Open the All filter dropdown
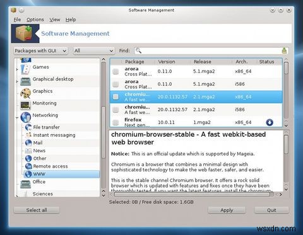Viewport: 303px width, 235px height. pos(94,50)
